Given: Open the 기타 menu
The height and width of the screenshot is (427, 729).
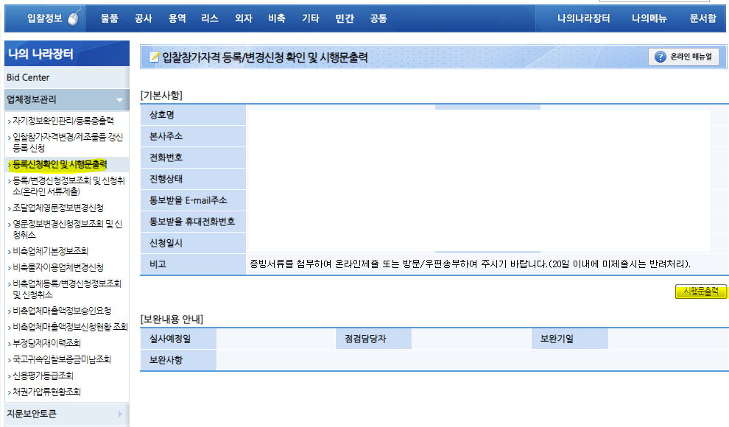Looking at the screenshot, I should pyautogui.click(x=311, y=18).
